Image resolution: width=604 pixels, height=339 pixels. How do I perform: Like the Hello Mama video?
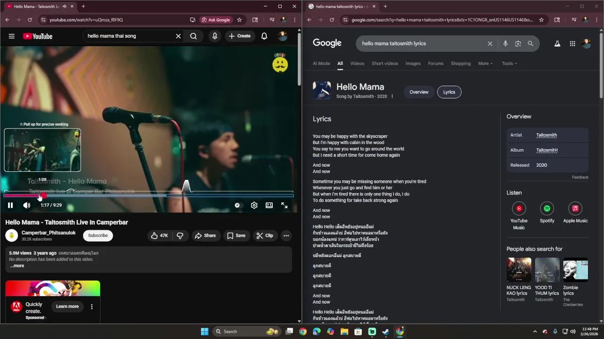159,235
